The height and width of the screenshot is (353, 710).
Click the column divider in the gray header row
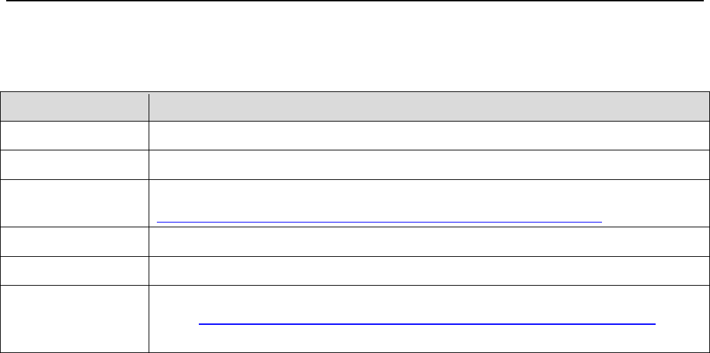pos(149,107)
